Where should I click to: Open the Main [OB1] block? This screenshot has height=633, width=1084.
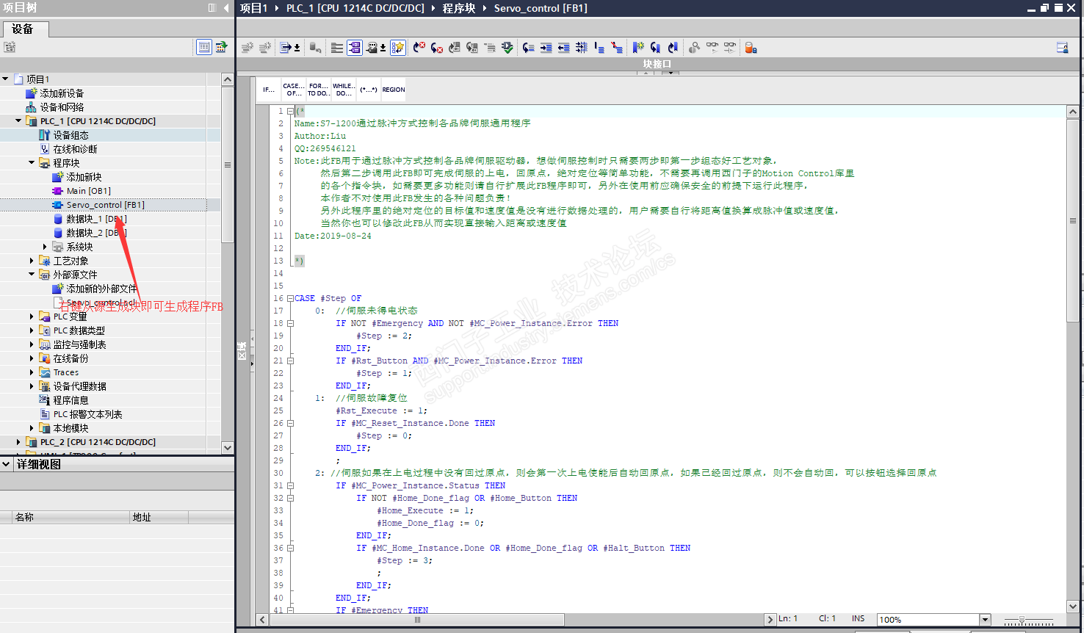[88, 191]
